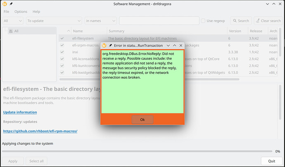Image resolution: width=285 pixels, height=167 pixels.
Task: Click Ok in the error dialog
Action: tap(142, 120)
